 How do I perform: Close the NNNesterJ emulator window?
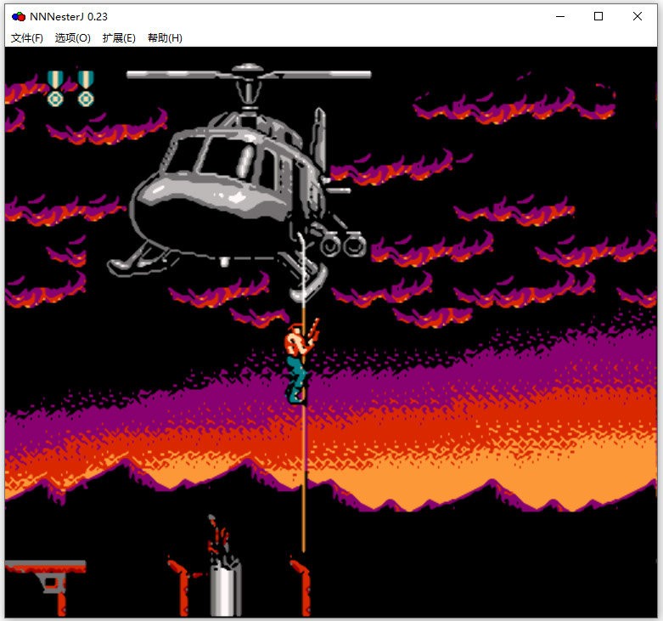(x=638, y=16)
